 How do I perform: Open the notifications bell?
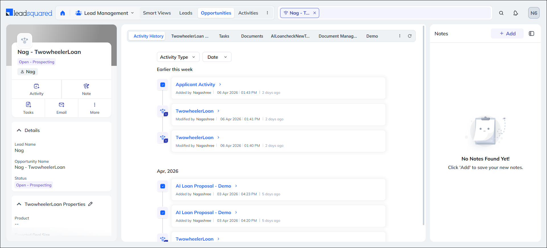[x=516, y=13]
